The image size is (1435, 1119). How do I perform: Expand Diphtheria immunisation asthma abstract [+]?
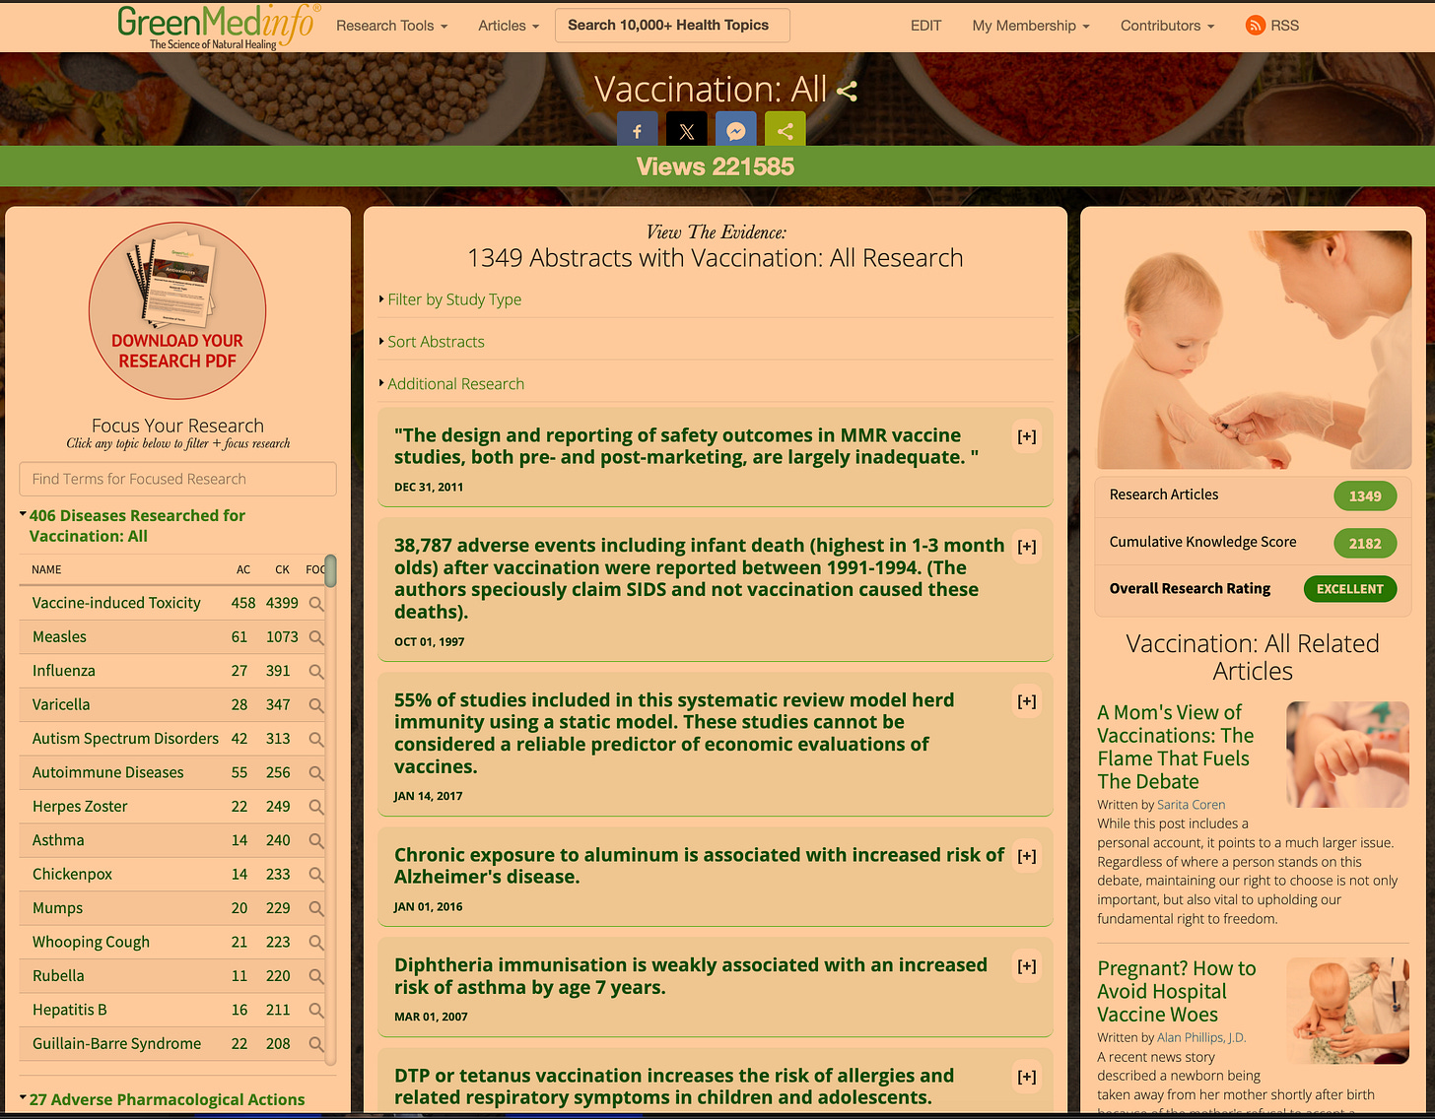coord(1027,966)
